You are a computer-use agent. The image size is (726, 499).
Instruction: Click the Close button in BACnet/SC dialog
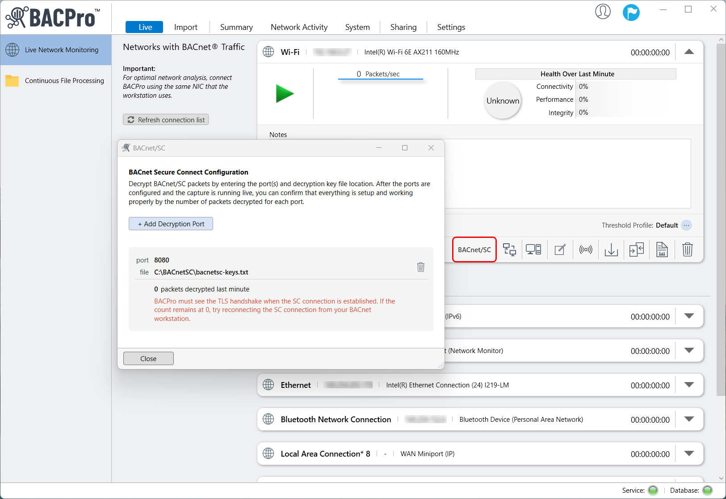148,358
